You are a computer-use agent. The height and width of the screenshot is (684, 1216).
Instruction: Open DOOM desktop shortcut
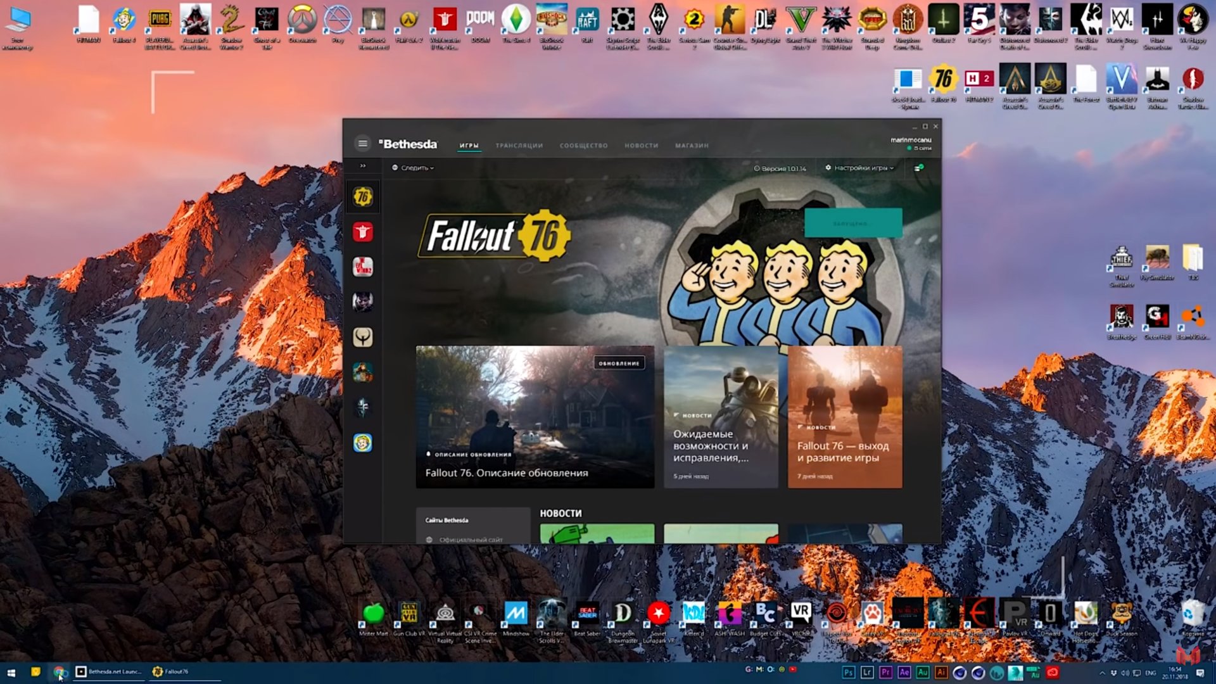[x=480, y=26]
